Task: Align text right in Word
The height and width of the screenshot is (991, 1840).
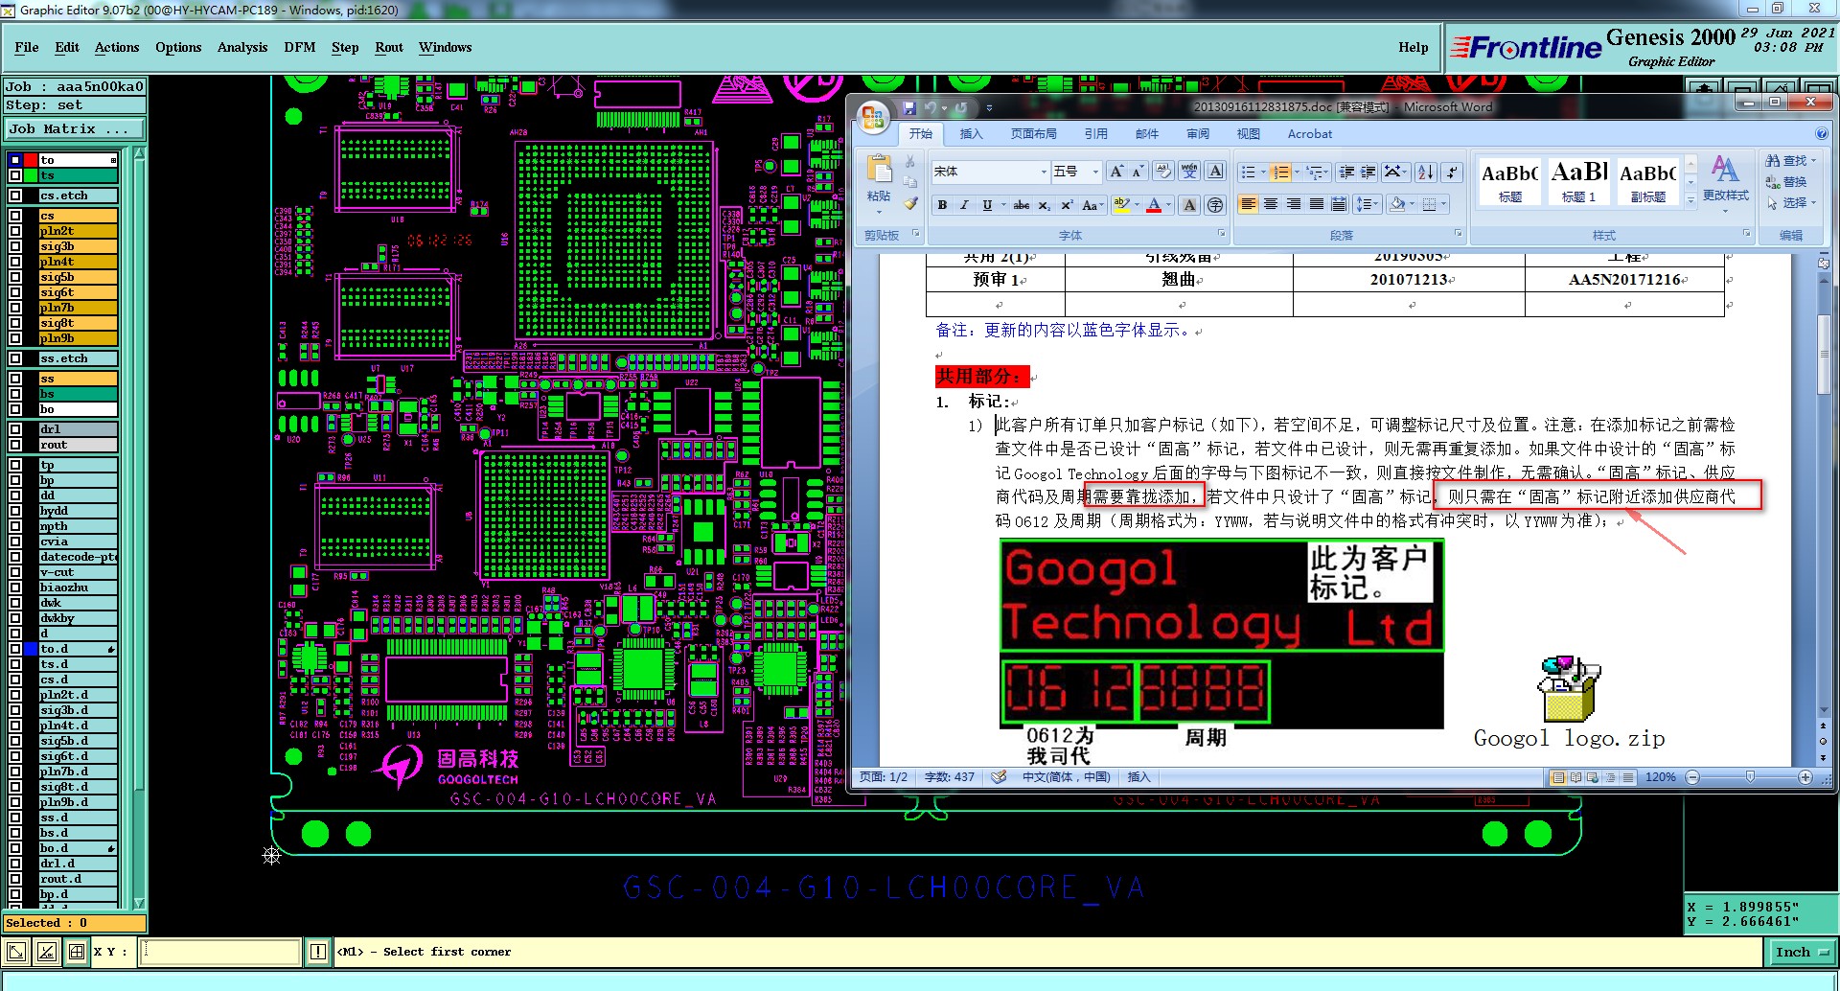Action: click(1294, 204)
